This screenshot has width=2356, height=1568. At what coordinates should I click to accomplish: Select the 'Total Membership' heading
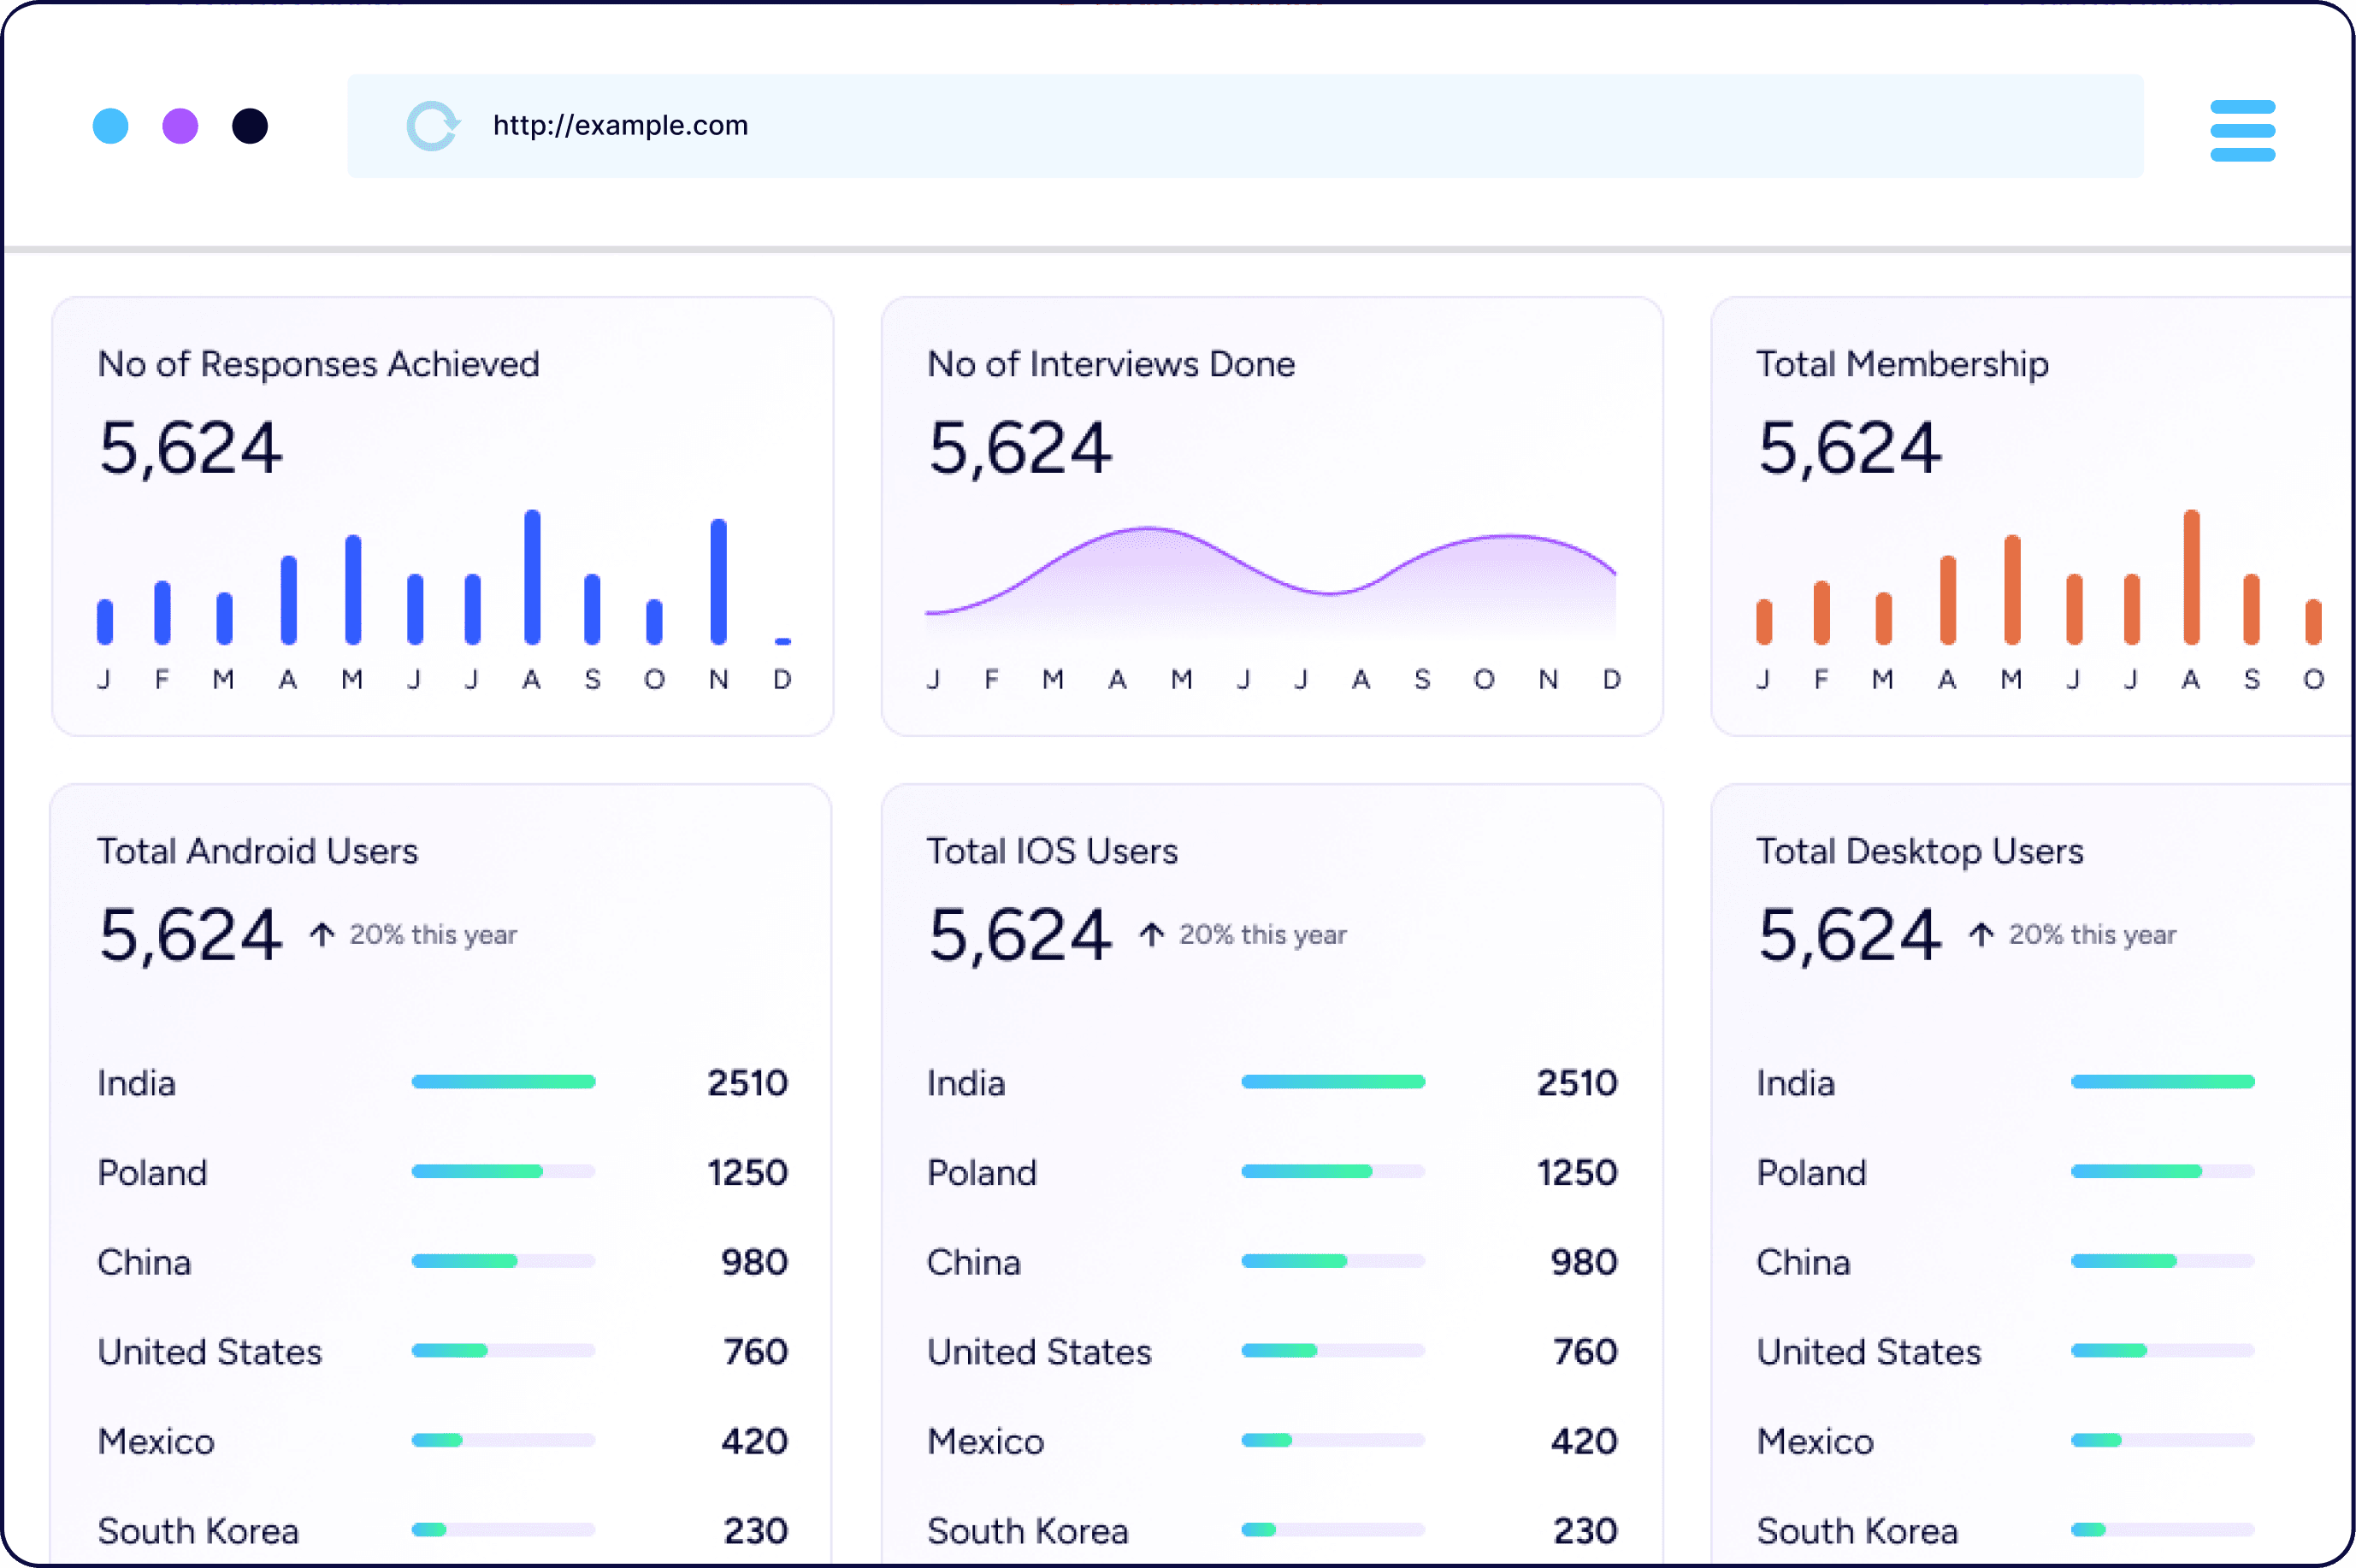pos(1903,364)
